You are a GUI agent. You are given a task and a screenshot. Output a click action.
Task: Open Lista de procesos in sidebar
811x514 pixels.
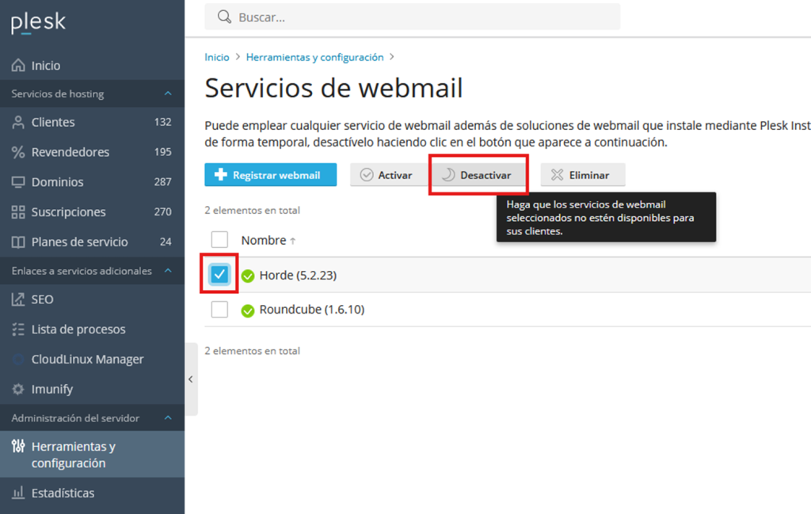click(92, 329)
